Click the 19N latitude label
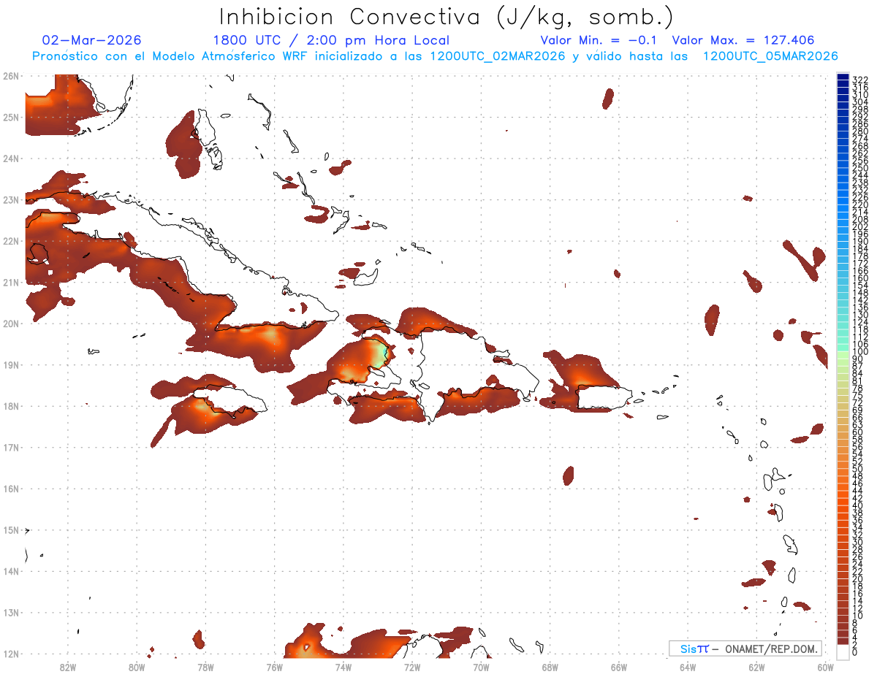This screenshot has height=677, width=877. [10, 364]
